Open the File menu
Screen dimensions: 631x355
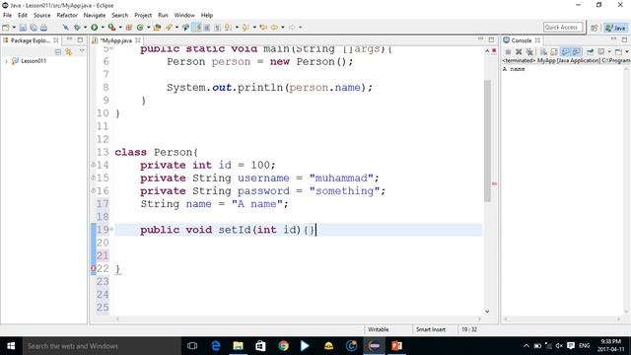pos(7,15)
